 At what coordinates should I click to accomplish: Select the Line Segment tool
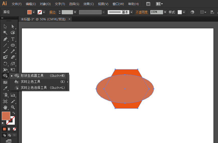click(x=5, y=45)
